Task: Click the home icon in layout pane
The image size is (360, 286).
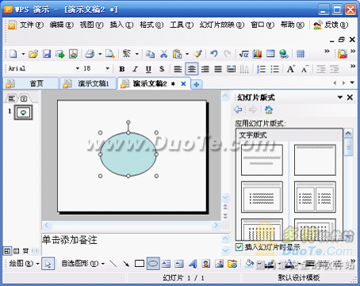Action: click(269, 109)
